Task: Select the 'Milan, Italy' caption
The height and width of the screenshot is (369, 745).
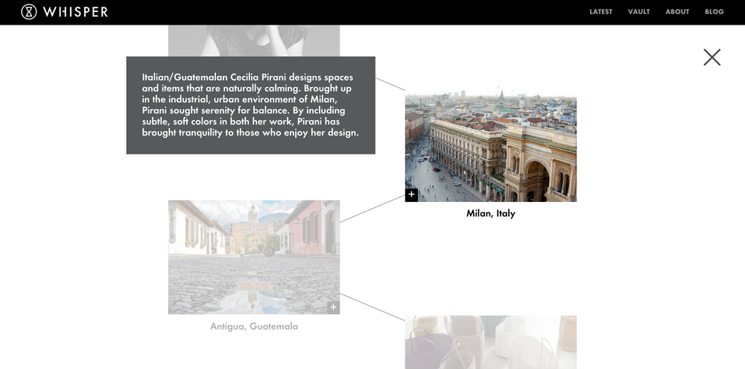Action: [x=491, y=213]
